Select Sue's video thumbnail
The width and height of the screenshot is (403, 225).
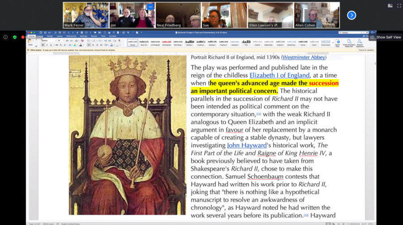[x=224, y=15]
